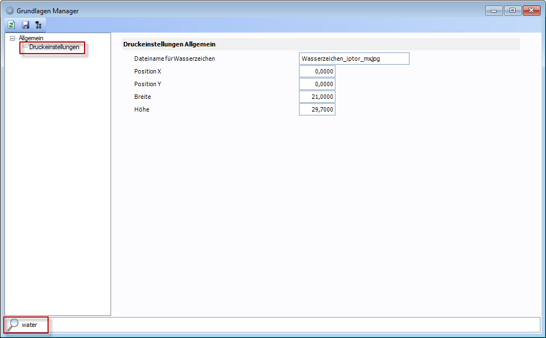Click the Druckeinstellungen Allgemein section header

point(169,44)
